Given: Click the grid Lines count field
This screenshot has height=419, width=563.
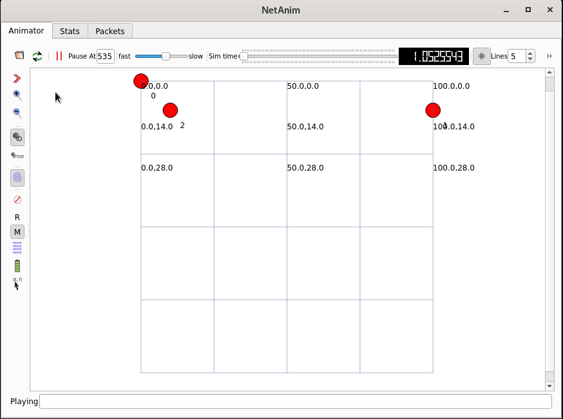Looking at the screenshot, I should (517, 57).
